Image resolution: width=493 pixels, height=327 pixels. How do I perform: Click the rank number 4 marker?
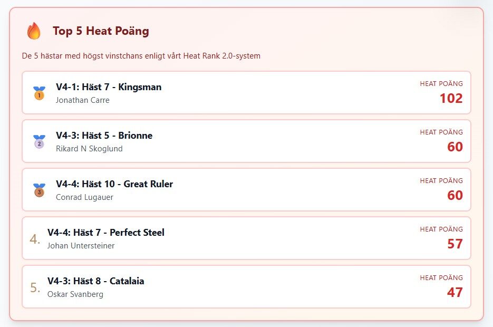point(35,239)
